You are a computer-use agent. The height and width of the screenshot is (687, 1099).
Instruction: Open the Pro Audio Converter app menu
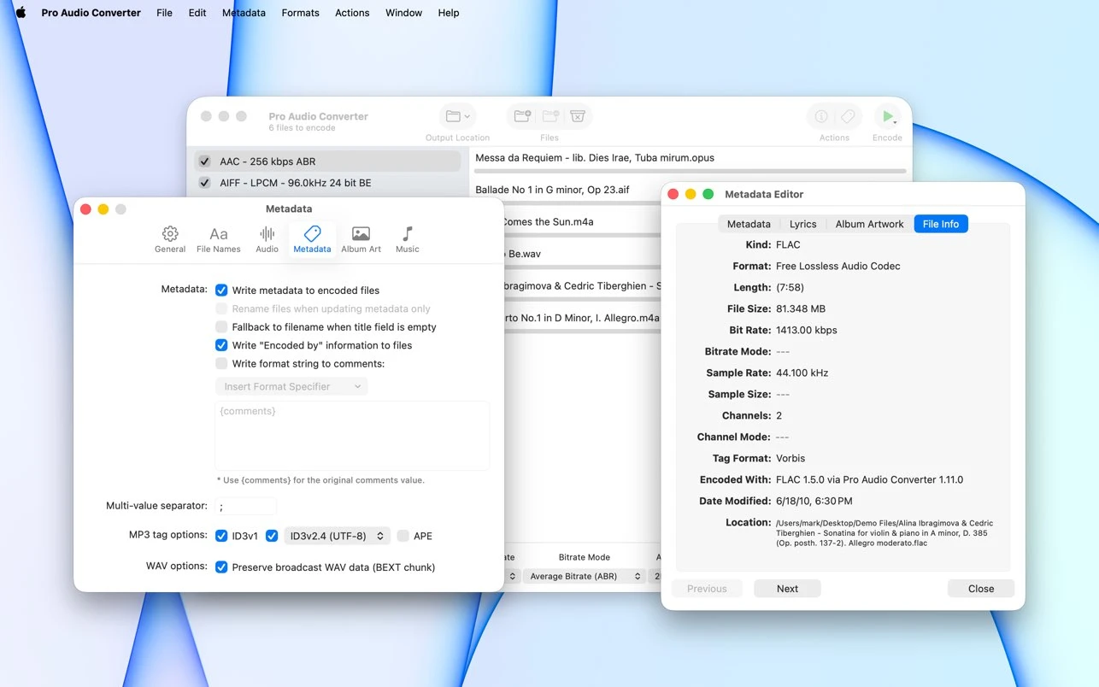[91, 13]
